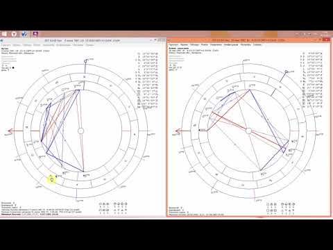Open the fourth menu in the left window's menu bar
The image size is (333, 250).
(37, 45)
